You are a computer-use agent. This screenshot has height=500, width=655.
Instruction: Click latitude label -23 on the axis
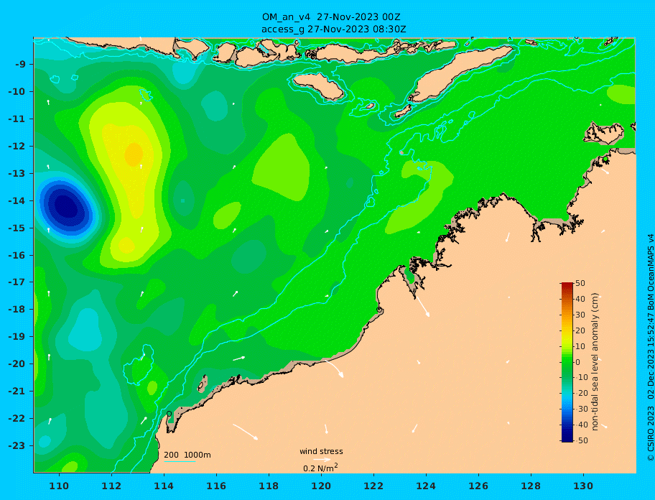[x=17, y=445]
